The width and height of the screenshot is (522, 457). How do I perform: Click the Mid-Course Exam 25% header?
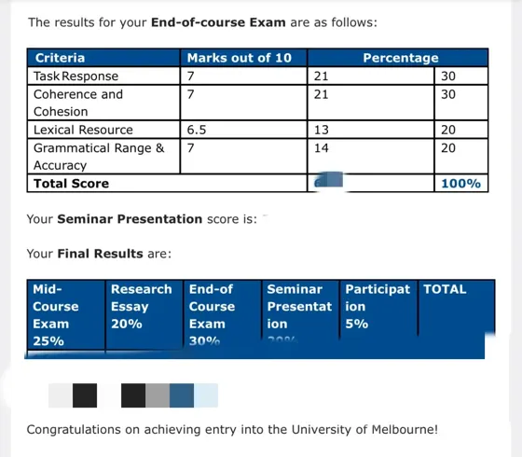click(66, 315)
